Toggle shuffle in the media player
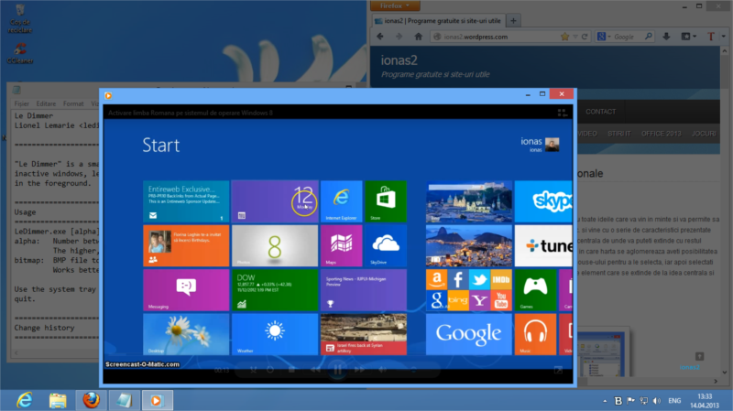This screenshot has width=733, height=411. pyautogui.click(x=254, y=370)
